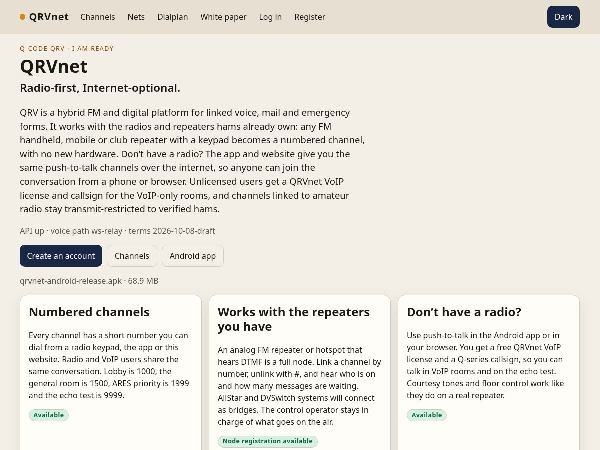The height and width of the screenshot is (450, 600).
Task: Click the Channels button below the intro
Action: (132, 256)
